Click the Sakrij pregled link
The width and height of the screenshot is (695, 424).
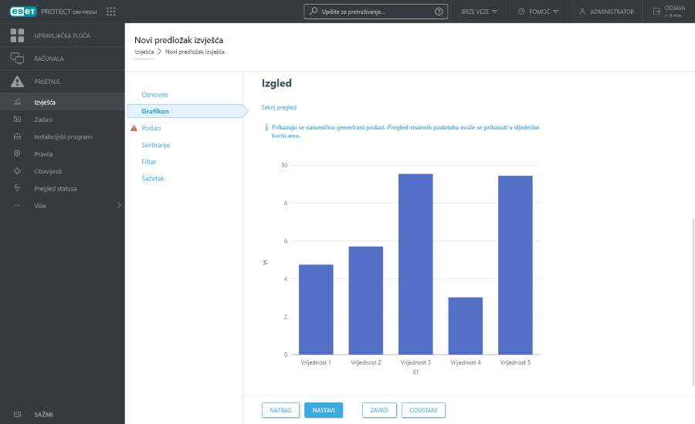(x=279, y=107)
